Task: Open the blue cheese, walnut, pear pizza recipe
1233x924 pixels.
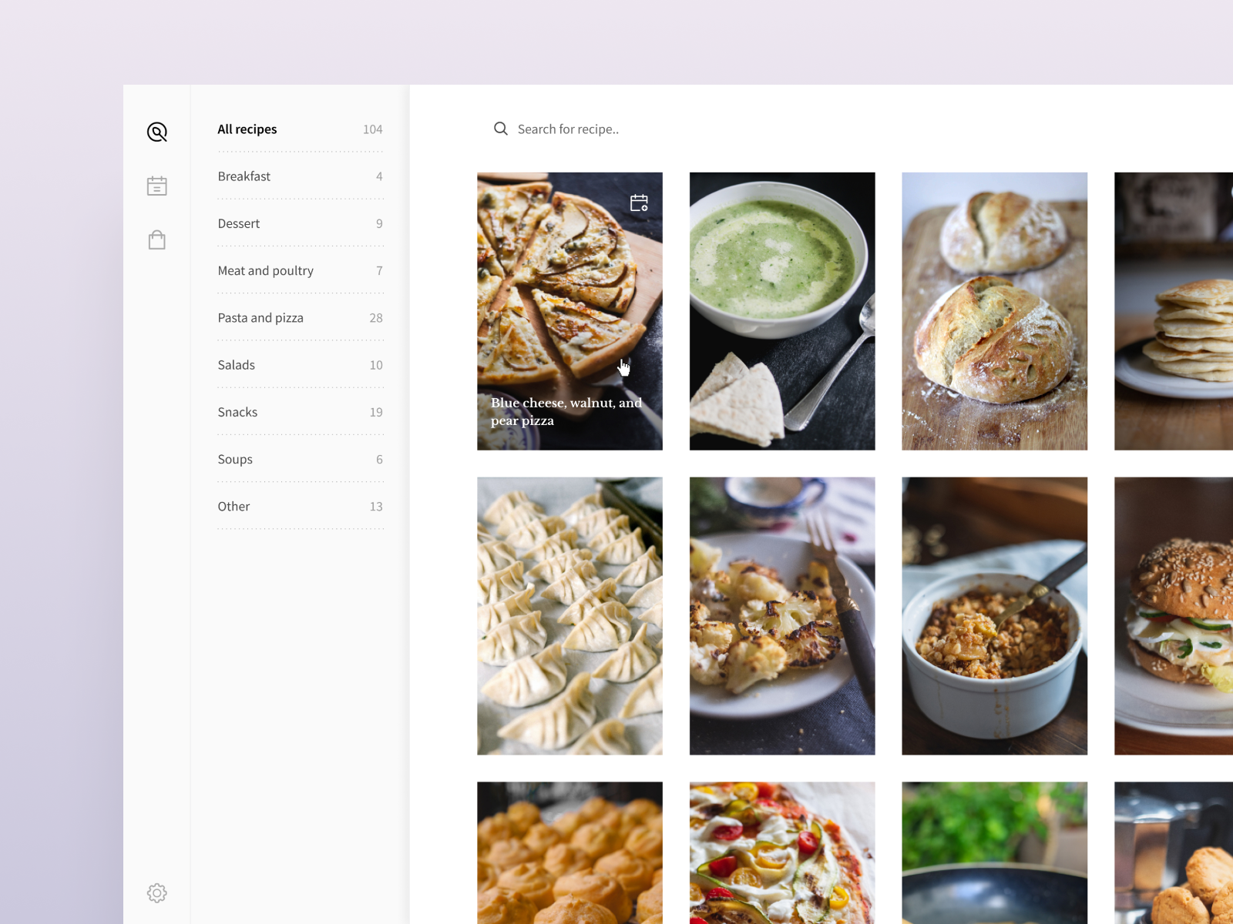Action: point(569,311)
